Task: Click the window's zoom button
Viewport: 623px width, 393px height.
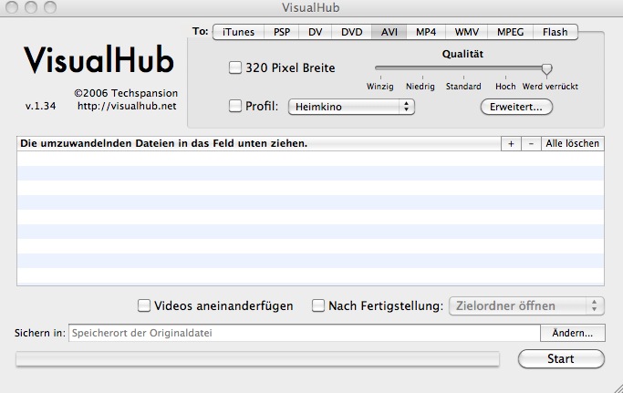Action: coord(50,7)
